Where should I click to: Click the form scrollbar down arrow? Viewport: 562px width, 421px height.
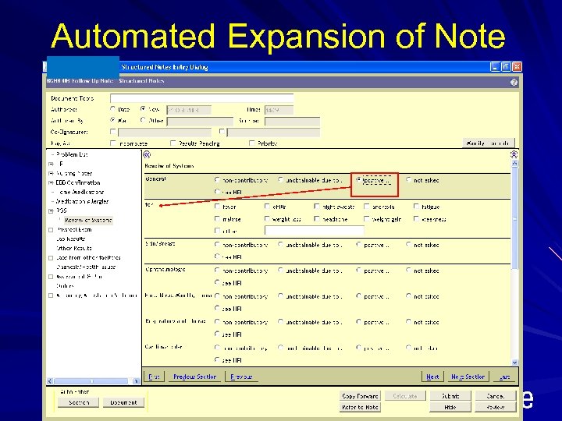pos(514,363)
